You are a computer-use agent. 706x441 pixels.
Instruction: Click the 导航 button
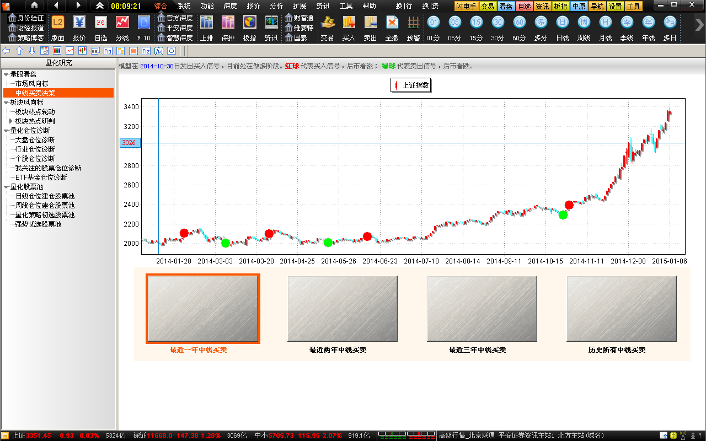pos(597,6)
